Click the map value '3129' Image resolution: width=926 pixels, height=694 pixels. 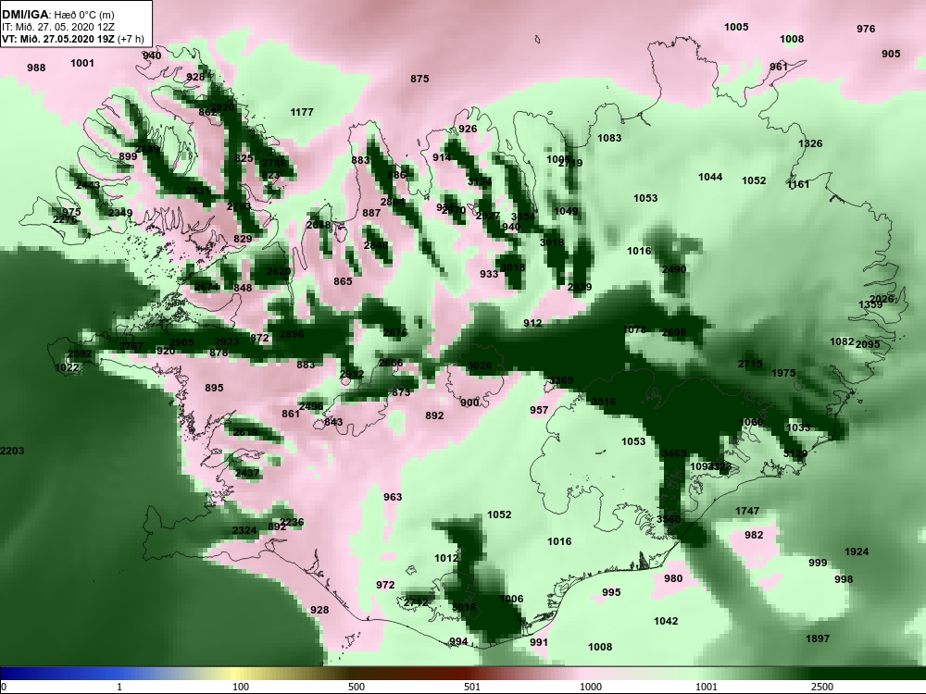795,453
